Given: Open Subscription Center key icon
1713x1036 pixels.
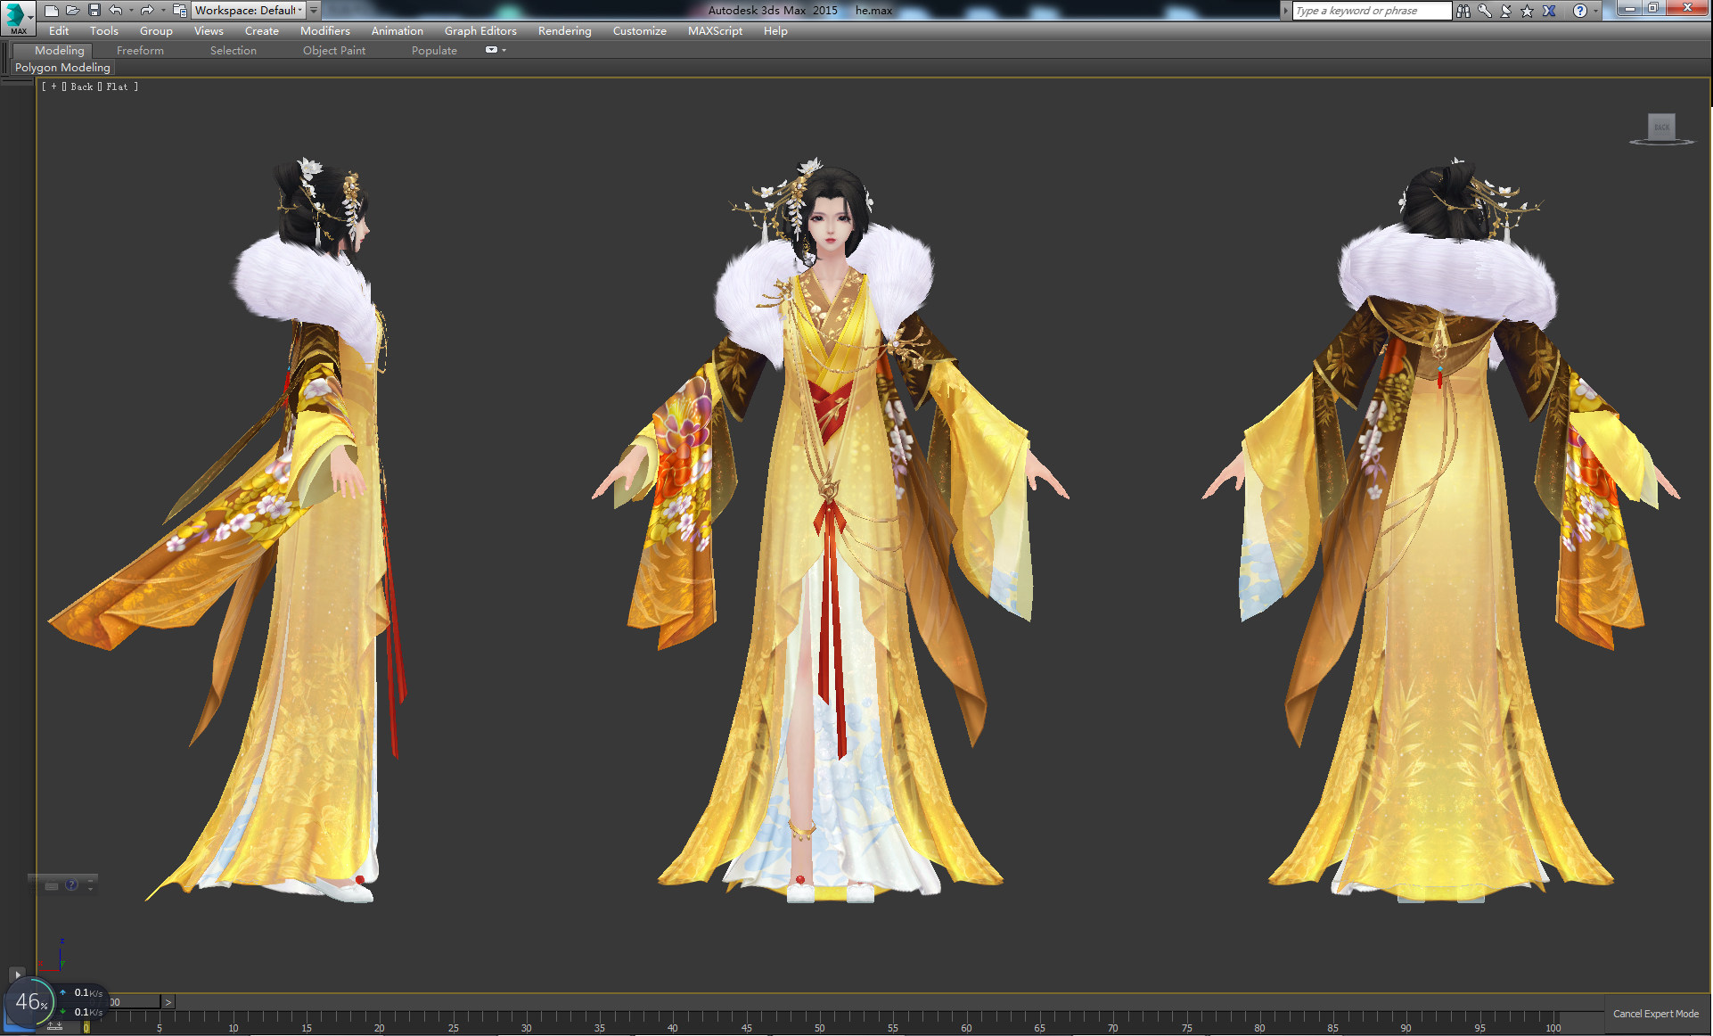Looking at the screenshot, I should (x=1485, y=11).
